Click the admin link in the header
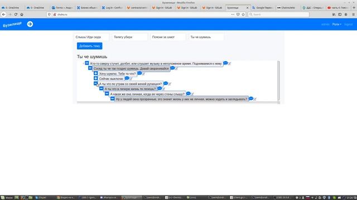Viewport: 357px width, 200px height. coord(325,24)
